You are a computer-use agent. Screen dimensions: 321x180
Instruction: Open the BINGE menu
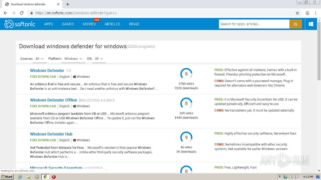(x=134, y=24)
